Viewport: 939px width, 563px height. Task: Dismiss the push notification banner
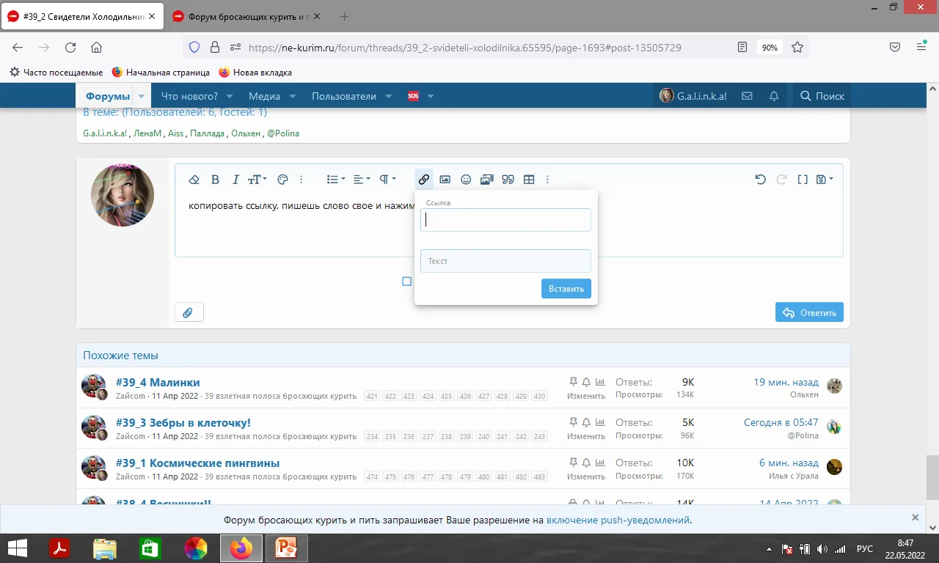(915, 517)
